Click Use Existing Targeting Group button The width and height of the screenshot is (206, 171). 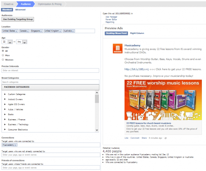pos(18,19)
